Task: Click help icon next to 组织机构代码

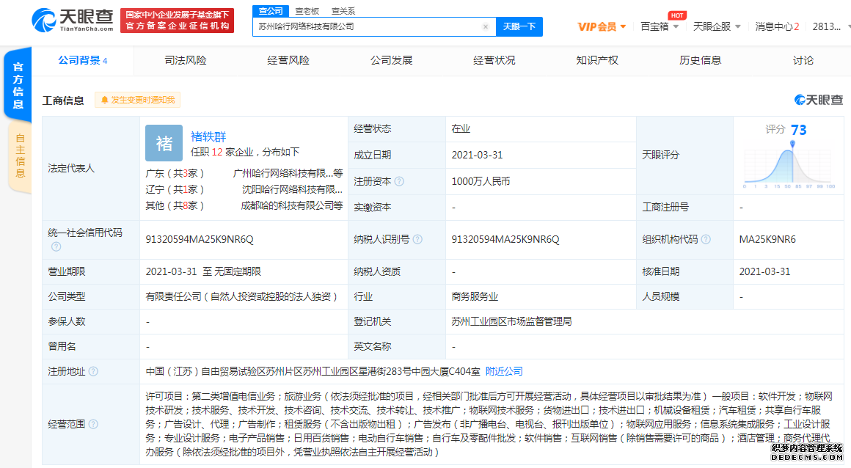Action: (706, 239)
